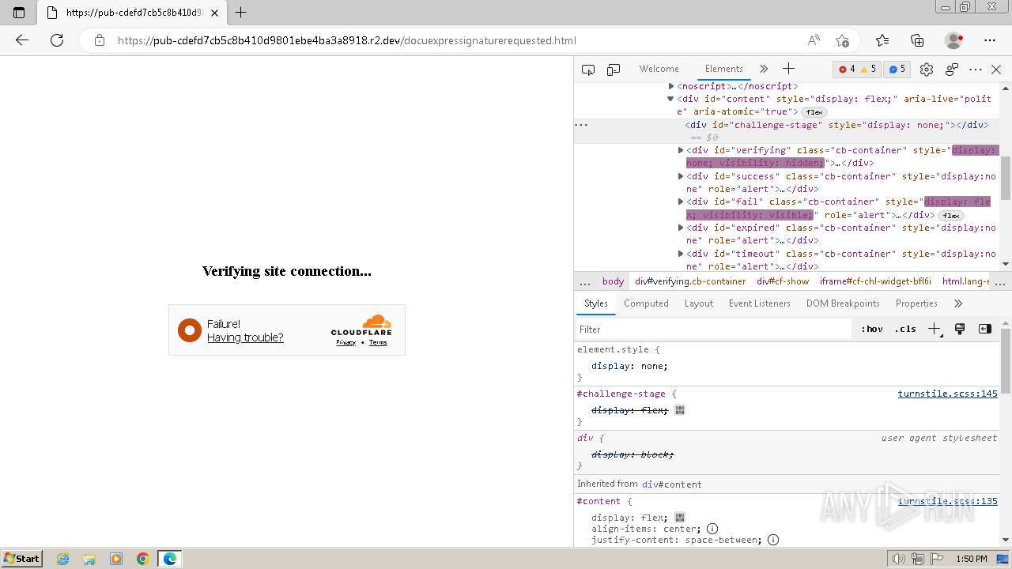The image size is (1012, 569).
Task: Expand the div id success node
Action: [x=681, y=176]
